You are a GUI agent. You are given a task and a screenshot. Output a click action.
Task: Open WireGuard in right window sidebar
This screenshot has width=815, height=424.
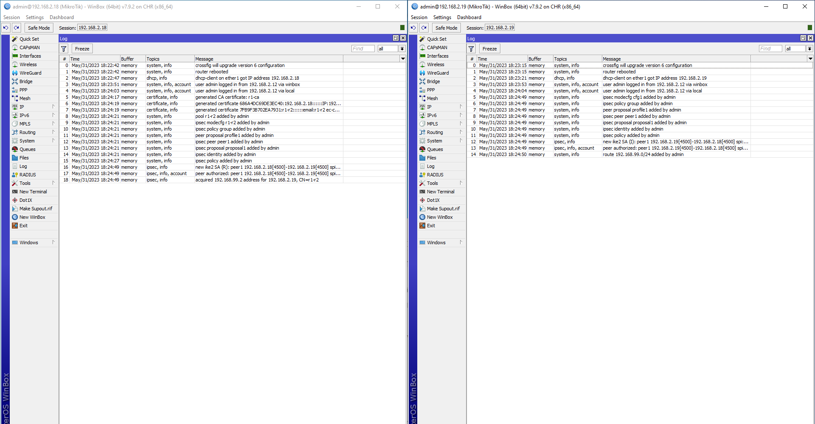(438, 73)
